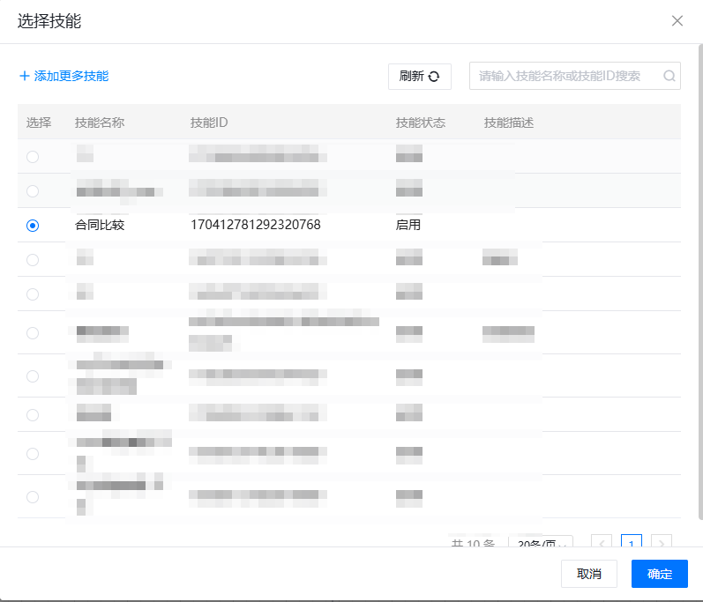Image resolution: width=703 pixels, height=602 pixels.
Task: Close the 选择技能 dialog with X
Action: (x=677, y=21)
